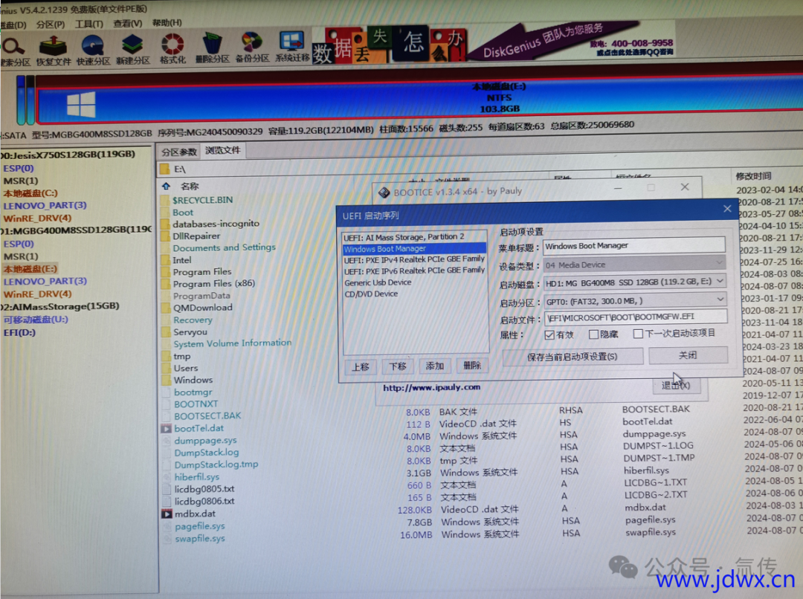Toggle the 有效 checkbox
Image resolution: width=803 pixels, height=599 pixels.
549,335
